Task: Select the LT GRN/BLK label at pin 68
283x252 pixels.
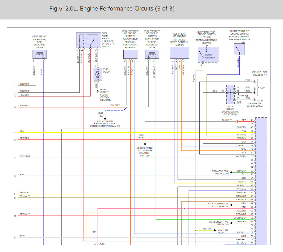Action: [x=240, y=218]
